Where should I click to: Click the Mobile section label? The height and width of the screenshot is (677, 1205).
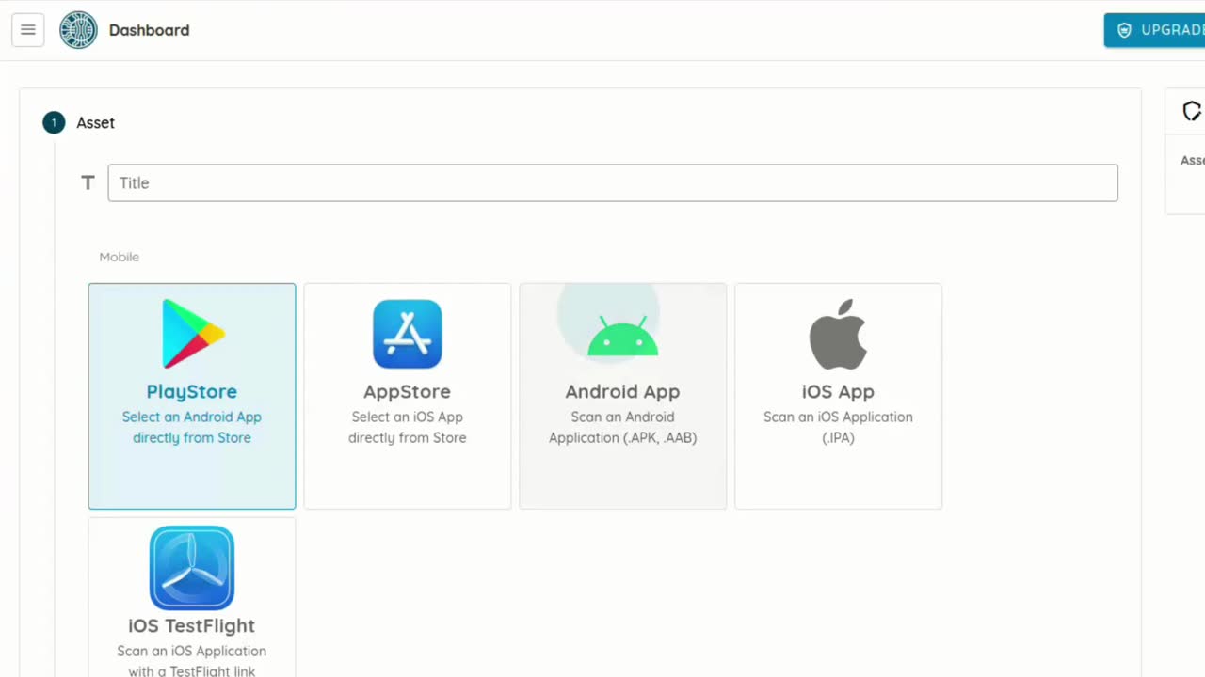tap(119, 257)
